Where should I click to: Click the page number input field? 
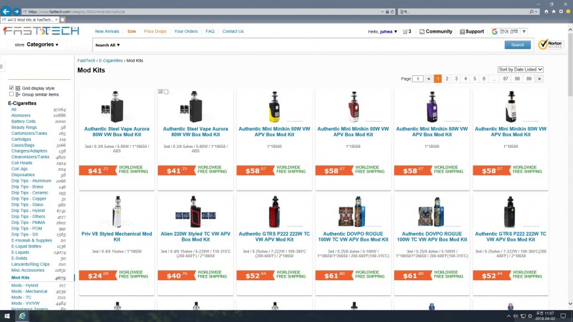418,79
